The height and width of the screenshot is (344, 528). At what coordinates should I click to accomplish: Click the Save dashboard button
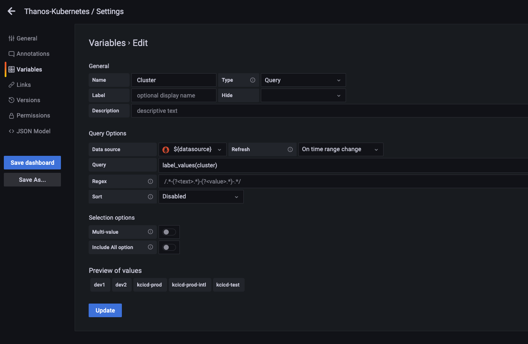(x=32, y=163)
